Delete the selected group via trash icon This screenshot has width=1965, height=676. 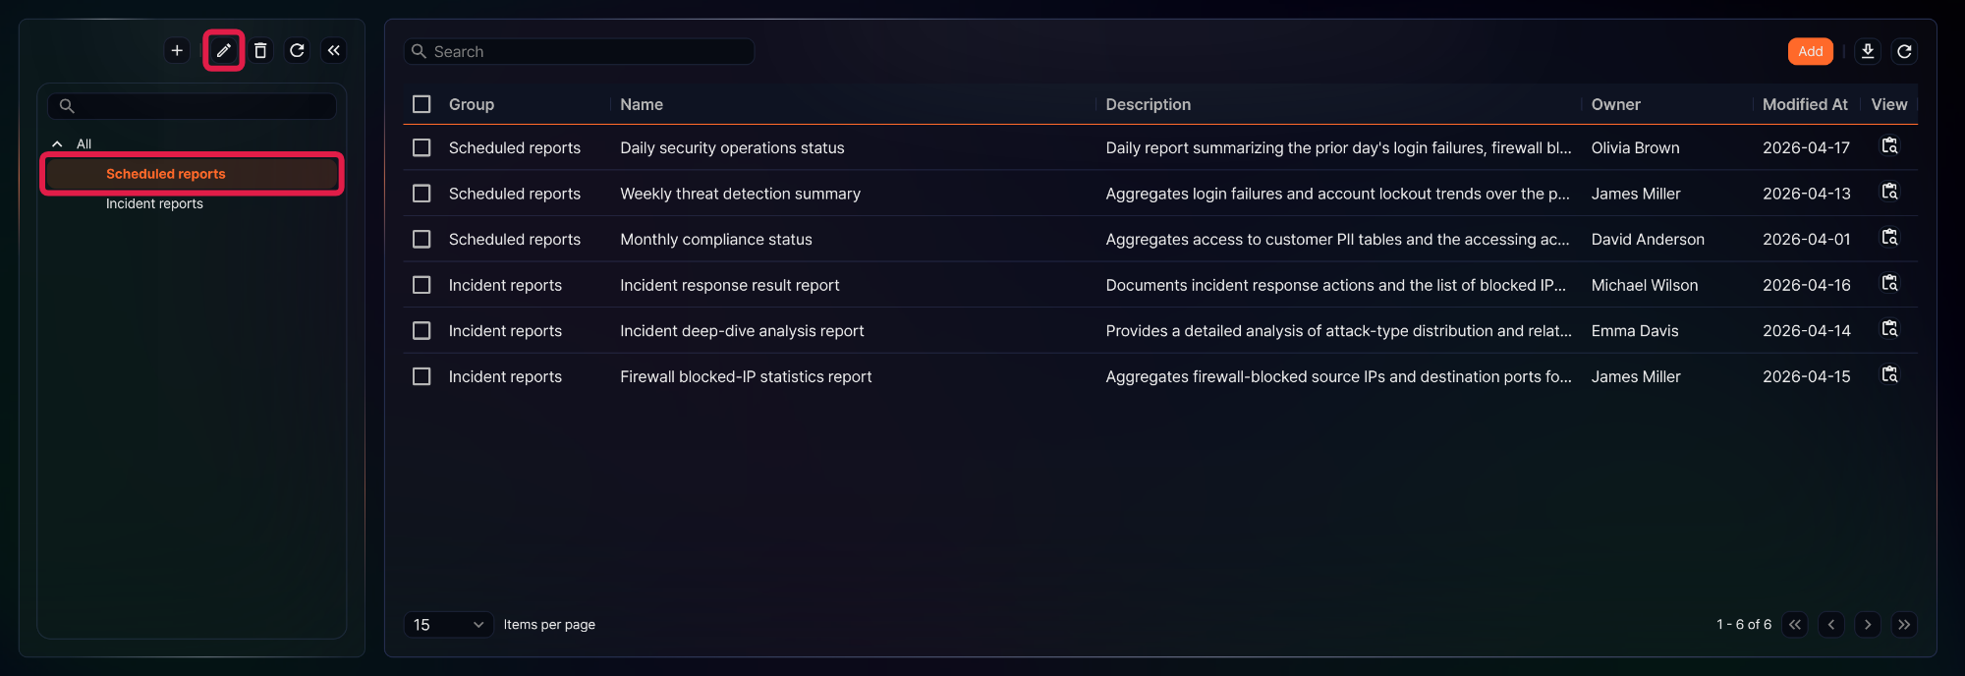[x=260, y=50]
